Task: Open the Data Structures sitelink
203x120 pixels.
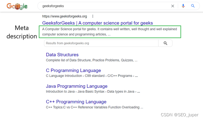Action: (62, 55)
